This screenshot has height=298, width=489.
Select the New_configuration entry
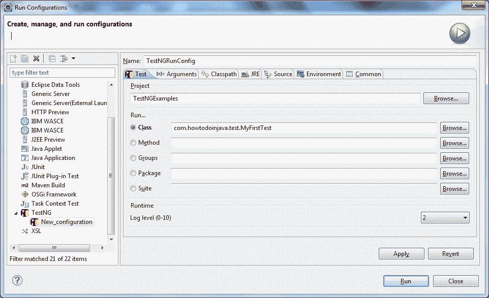pos(67,222)
